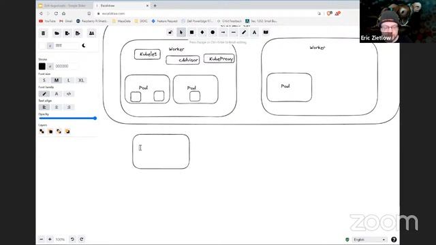436x245 pixels.
Task: Reset zoom via the 100% label
Action: (x=60, y=240)
